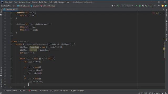Screen dimensions: 168x94
Task: Close the ListNode.java tab
Action: click(x=17, y=9)
